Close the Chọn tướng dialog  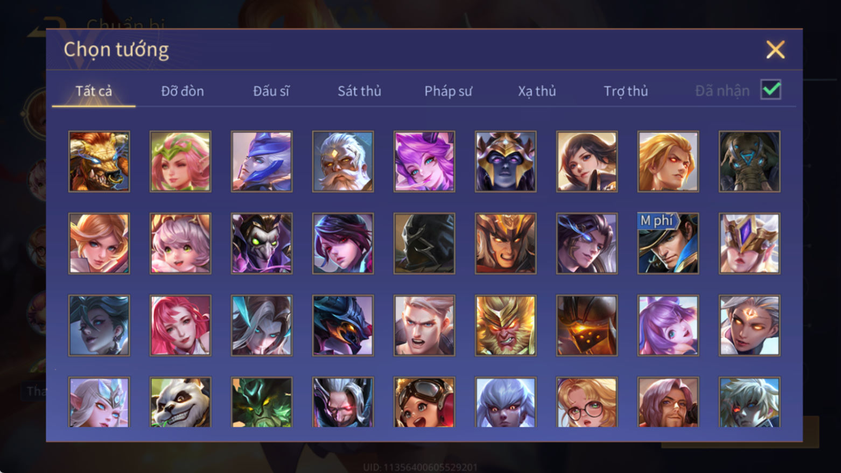(775, 50)
